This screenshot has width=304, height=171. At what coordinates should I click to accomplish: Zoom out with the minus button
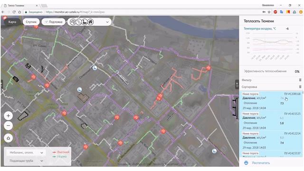point(9,125)
